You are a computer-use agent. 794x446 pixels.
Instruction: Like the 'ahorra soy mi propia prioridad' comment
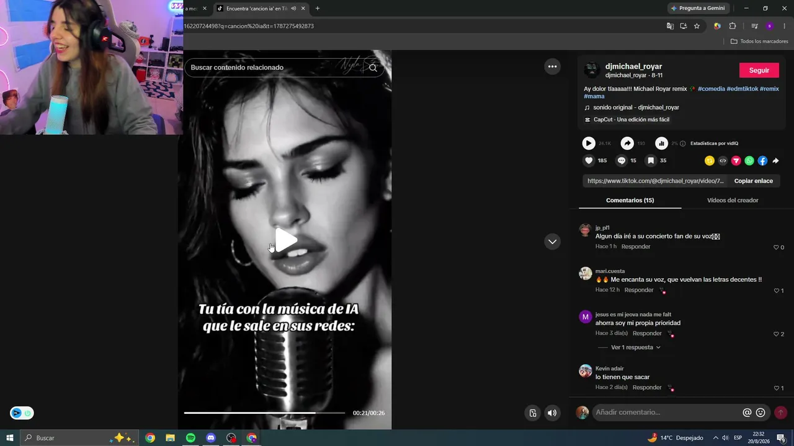pyautogui.click(x=776, y=334)
